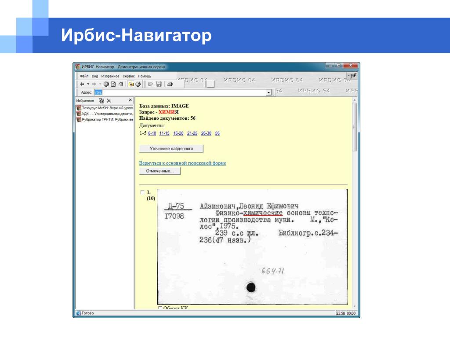Jump to last document link 56

click(217, 133)
